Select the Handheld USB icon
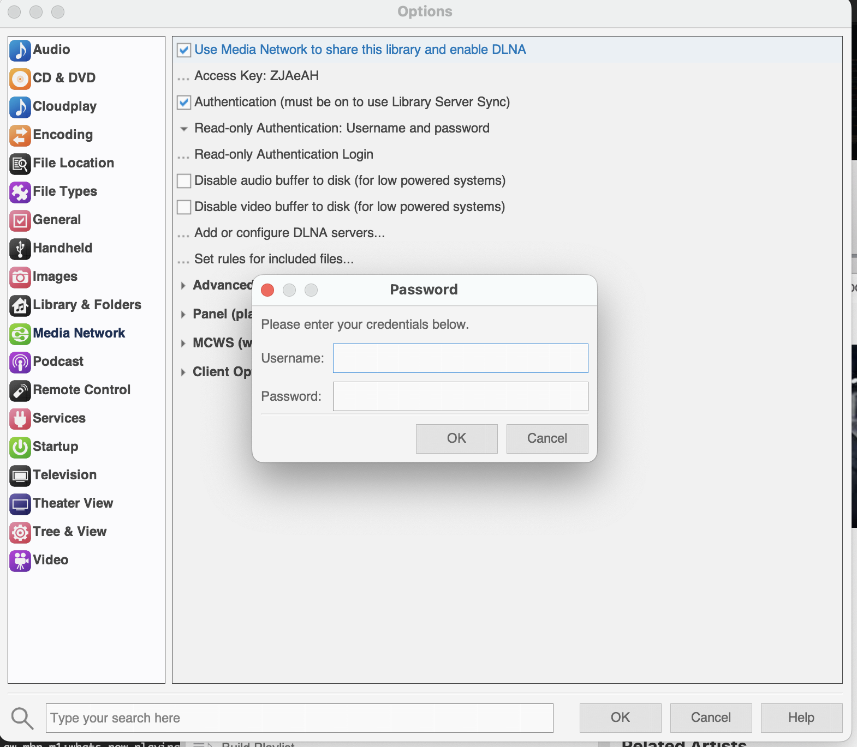This screenshot has height=747, width=857. (20, 249)
